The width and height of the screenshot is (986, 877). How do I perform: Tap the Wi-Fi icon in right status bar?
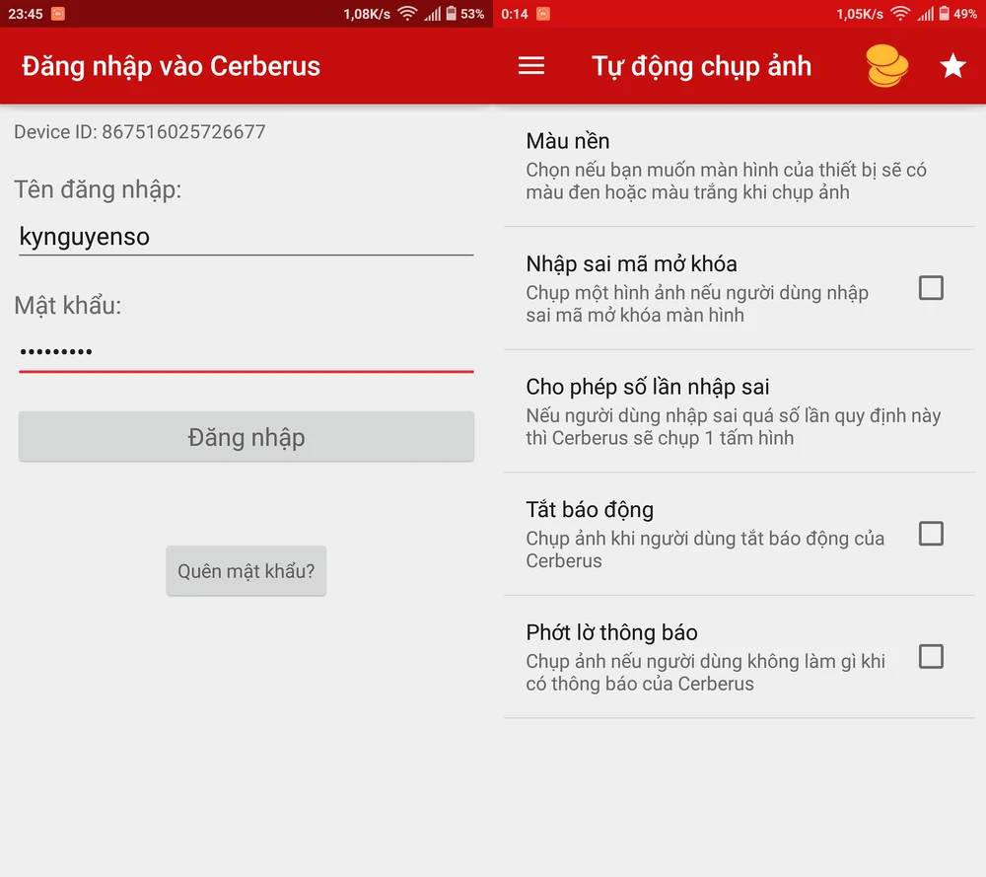click(899, 14)
